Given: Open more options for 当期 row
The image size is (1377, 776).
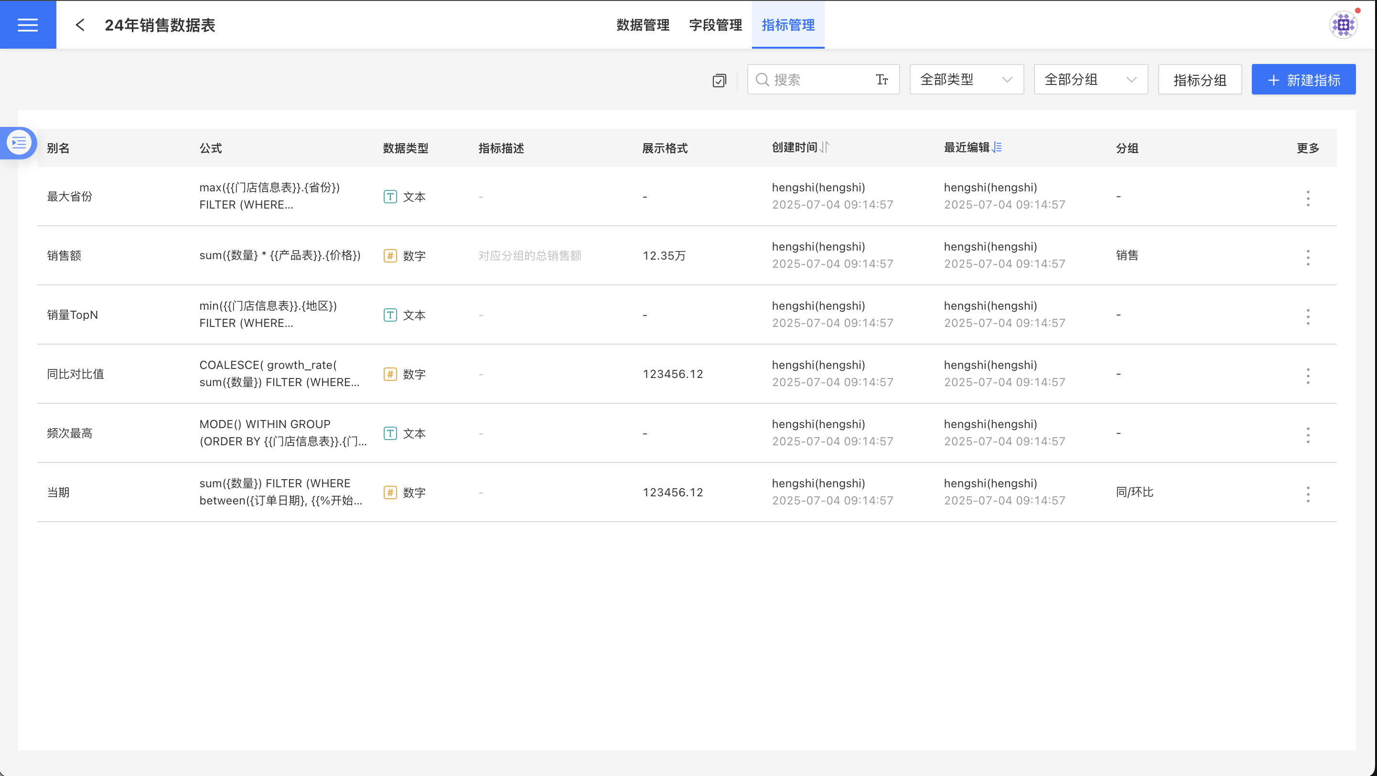Looking at the screenshot, I should coord(1308,494).
